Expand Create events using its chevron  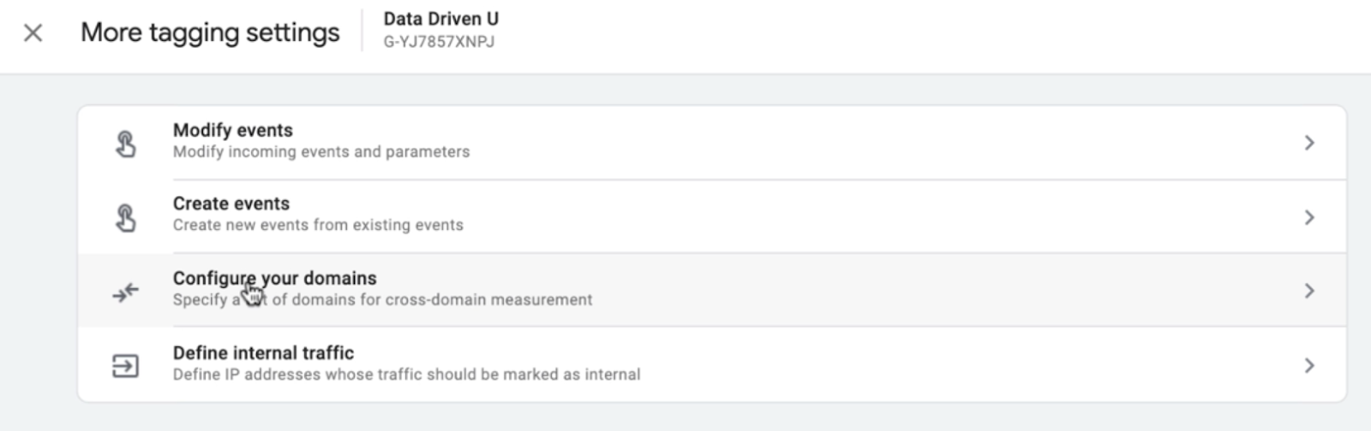(1309, 217)
